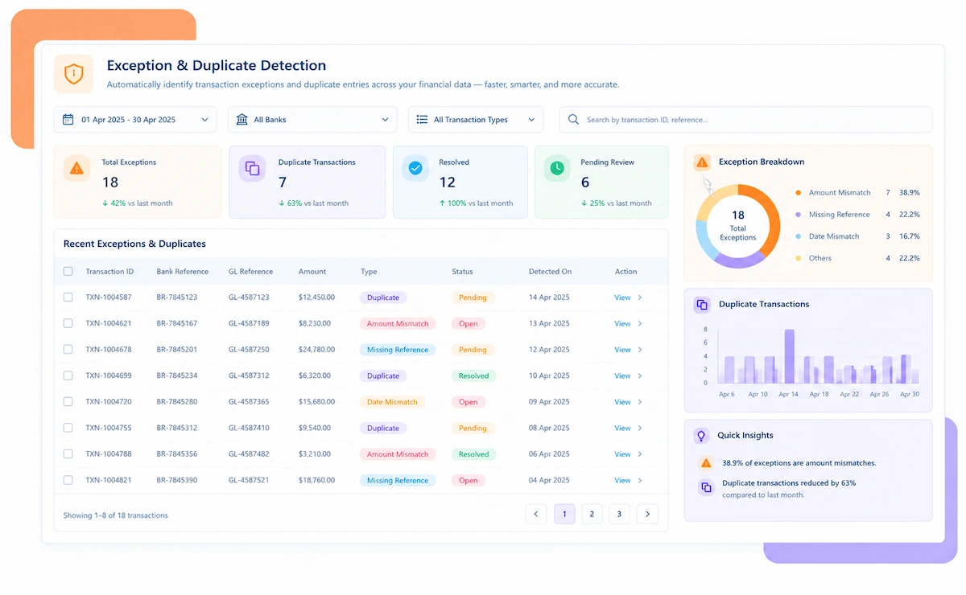
Task: View the TXN-1004788 transaction
Action: (628, 454)
